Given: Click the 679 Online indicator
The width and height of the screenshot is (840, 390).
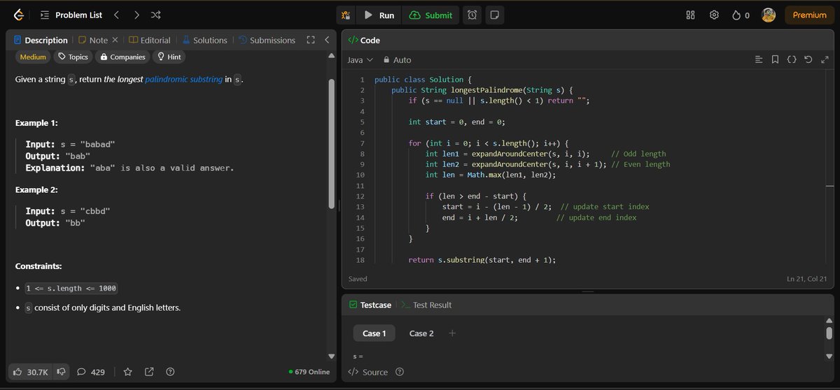Looking at the screenshot, I should [309, 372].
